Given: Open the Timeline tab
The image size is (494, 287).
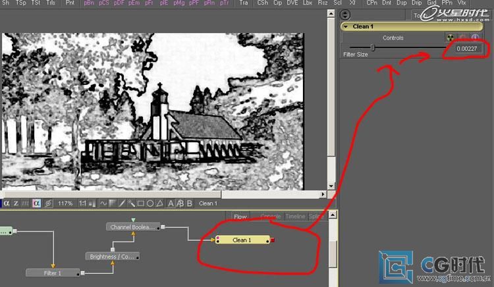Looking at the screenshot, I should point(294,217).
